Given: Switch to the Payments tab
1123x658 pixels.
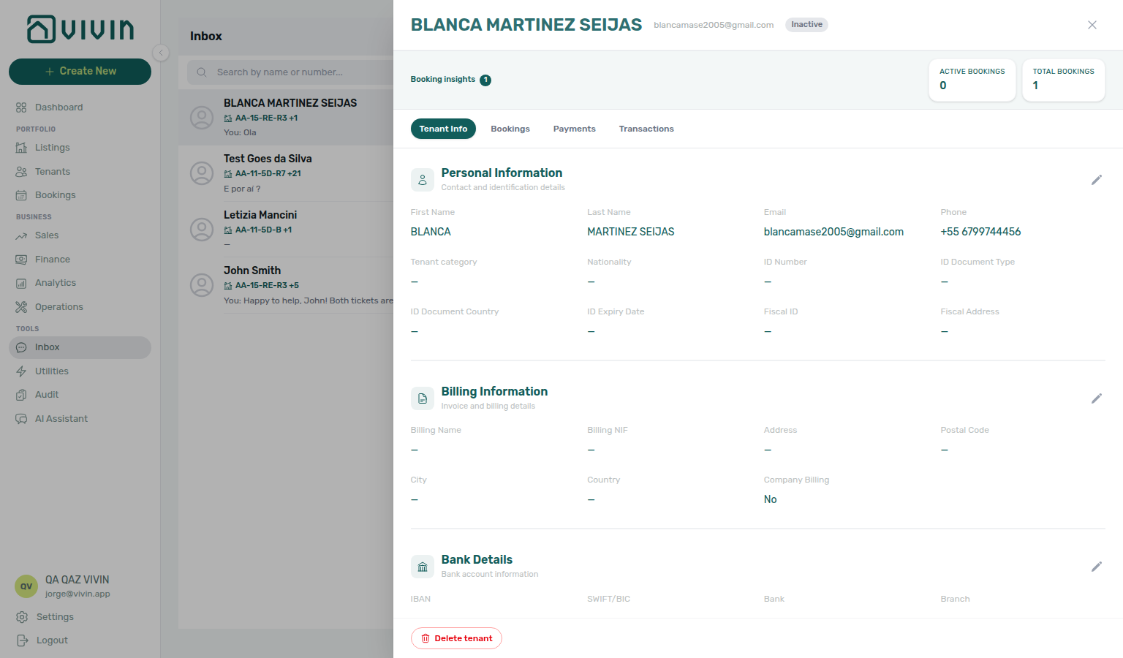Looking at the screenshot, I should pyautogui.click(x=574, y=129).
